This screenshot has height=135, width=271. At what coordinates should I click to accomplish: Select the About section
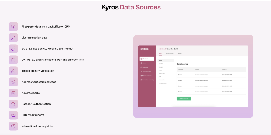click(166, 60)
